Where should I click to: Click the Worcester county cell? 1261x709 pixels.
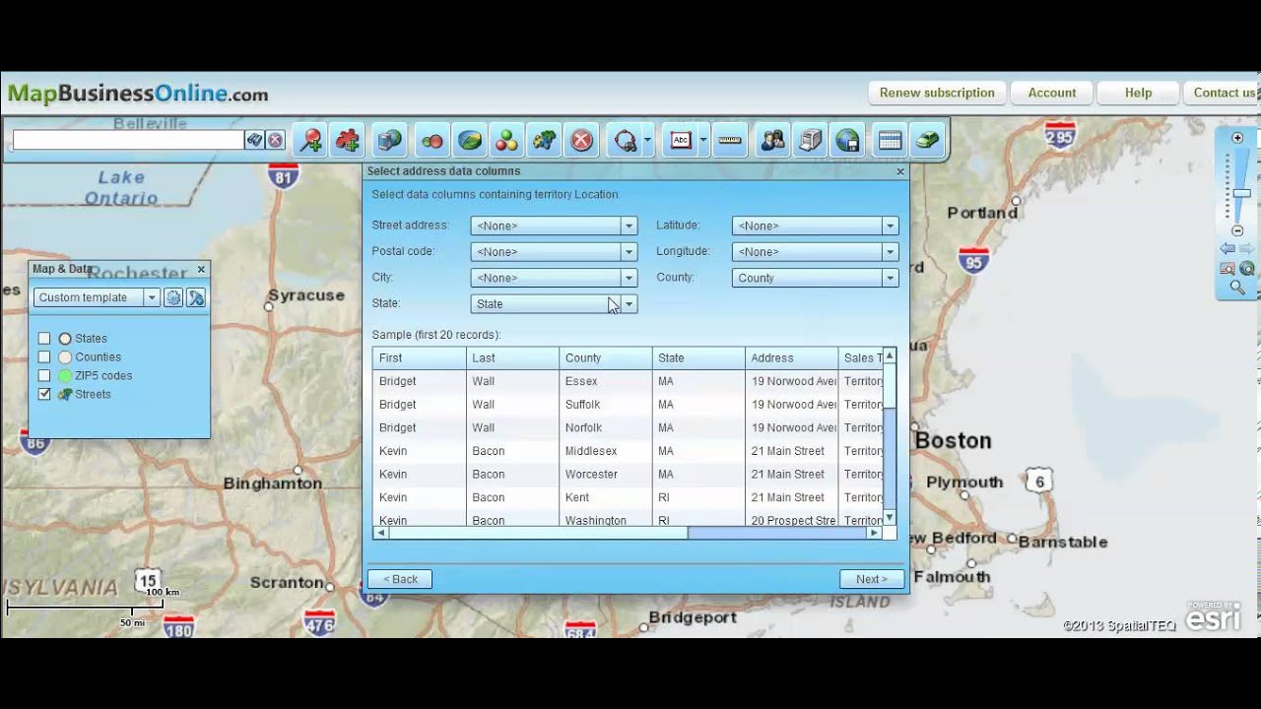(x=605, y=475)
